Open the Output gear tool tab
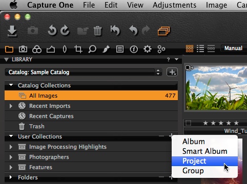Image resolution: width=247 pixels, height=184 pixels. [x=148, y=49]
